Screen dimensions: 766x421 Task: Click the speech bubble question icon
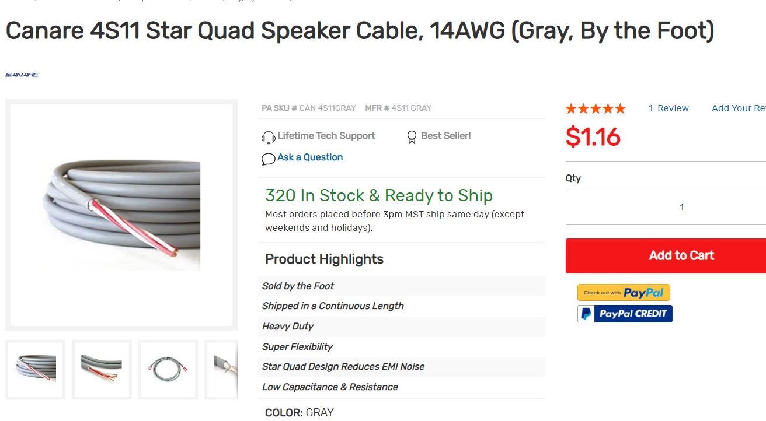coord(268,159)
